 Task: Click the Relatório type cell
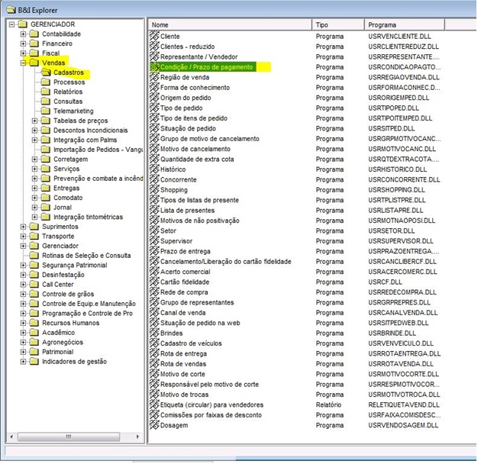[x=328, y=404]
